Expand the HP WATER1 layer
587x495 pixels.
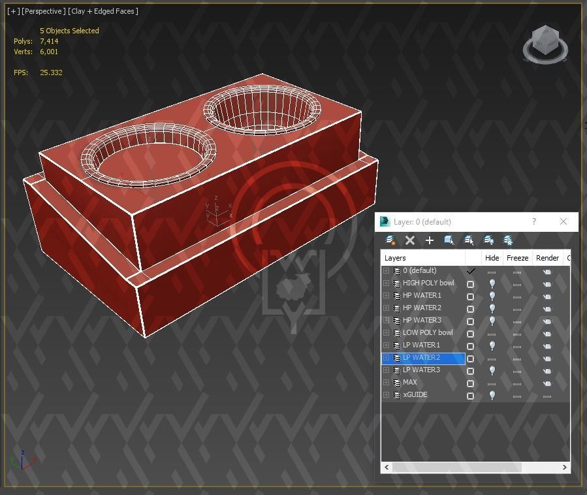pos(386,295)
